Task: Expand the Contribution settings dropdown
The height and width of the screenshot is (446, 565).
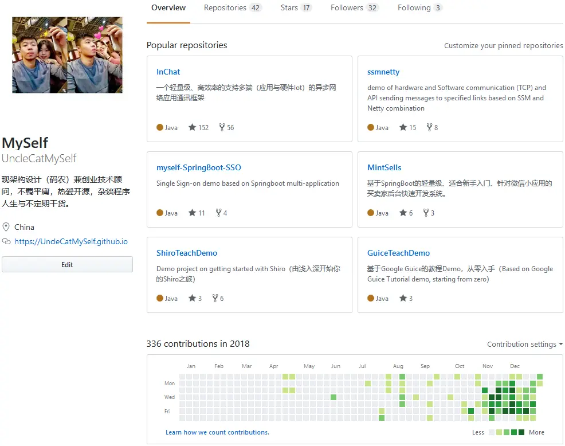Action: coord(525,345)
